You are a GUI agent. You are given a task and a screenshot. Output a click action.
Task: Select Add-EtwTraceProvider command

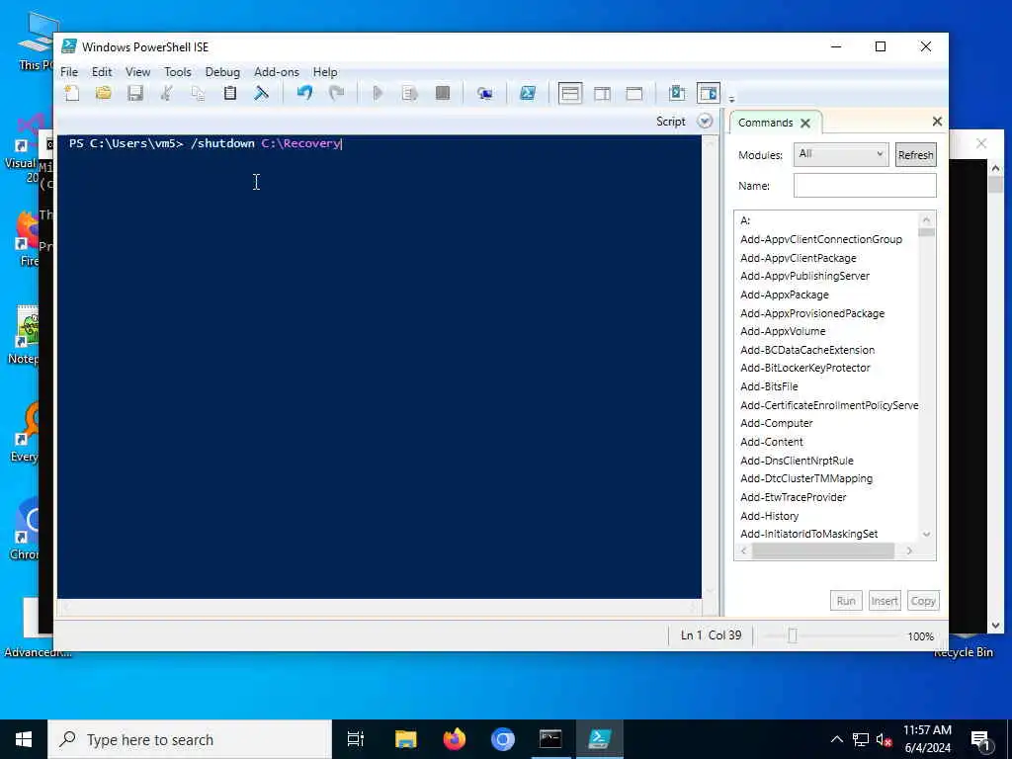tap(794, 497)
